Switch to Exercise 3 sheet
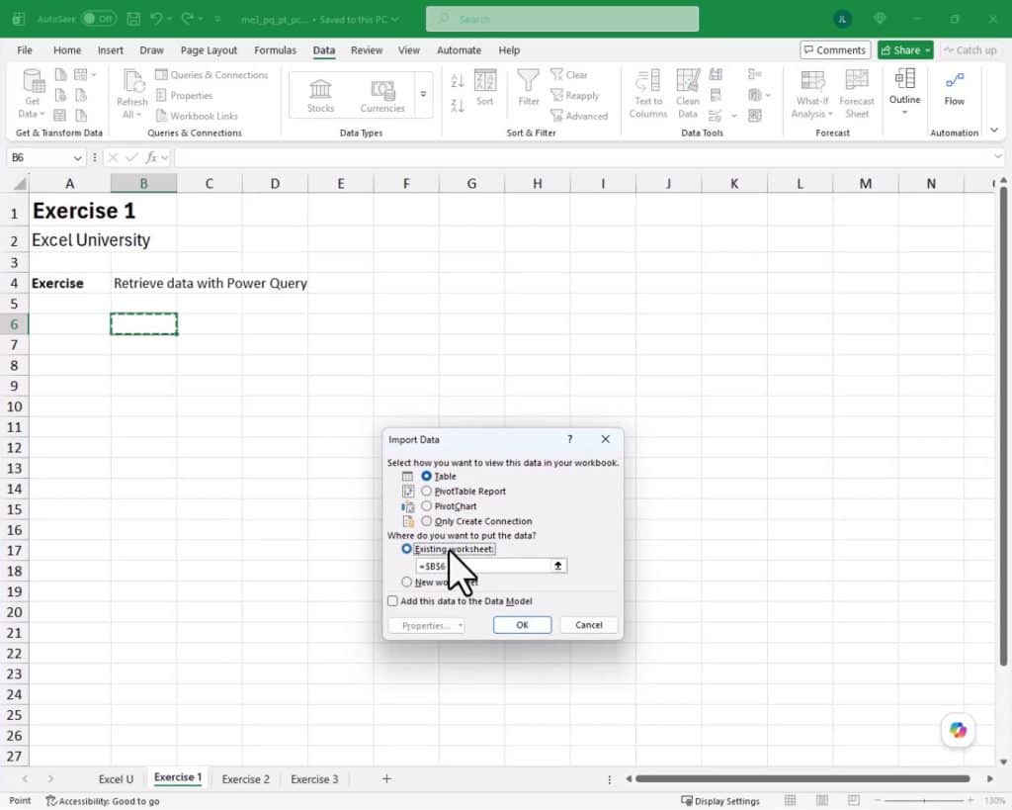 [x=314, y=779]
